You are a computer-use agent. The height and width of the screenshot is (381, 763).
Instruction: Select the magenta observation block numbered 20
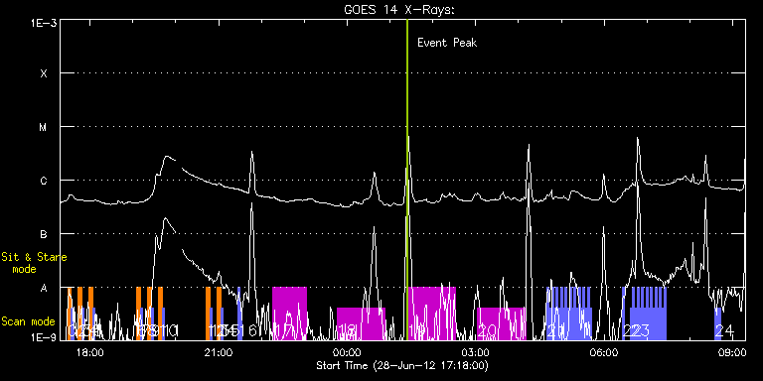[x=502, y=323]
